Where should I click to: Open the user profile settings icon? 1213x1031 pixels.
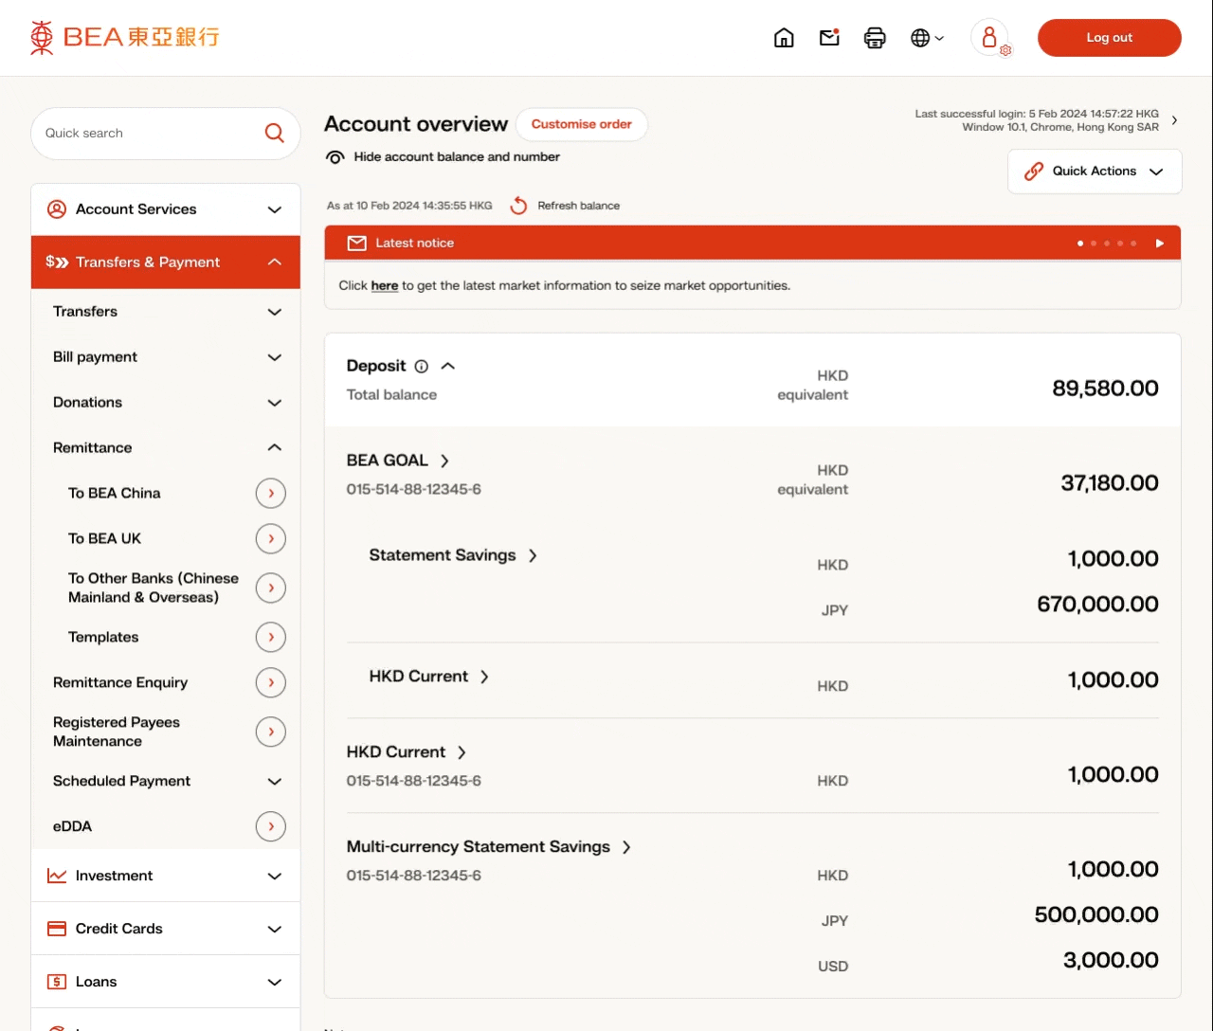991,38
